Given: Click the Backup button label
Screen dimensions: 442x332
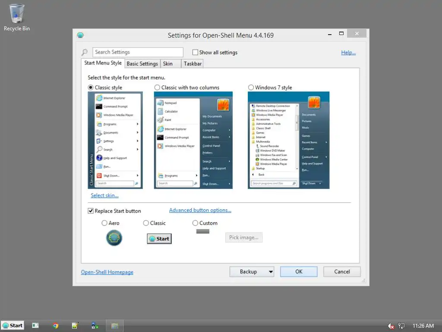Looking at the screenshot, I should pos(248,271).
